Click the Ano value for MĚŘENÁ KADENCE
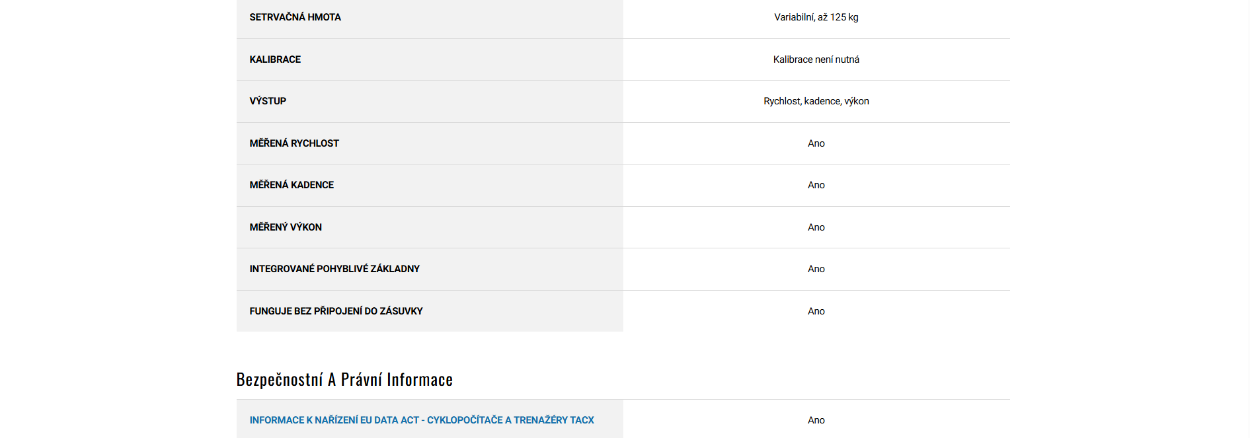This screenshot has height=438, width=1250. point(816,185)
